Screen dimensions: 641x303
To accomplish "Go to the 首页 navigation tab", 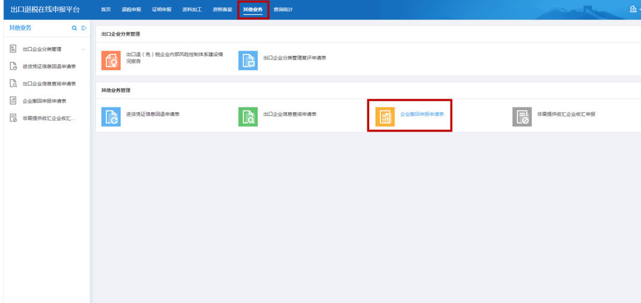I will [106, 10].
